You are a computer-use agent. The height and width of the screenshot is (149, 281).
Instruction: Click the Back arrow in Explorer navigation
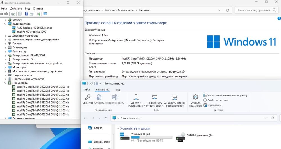pyautogui.click(x=85, y=118)
